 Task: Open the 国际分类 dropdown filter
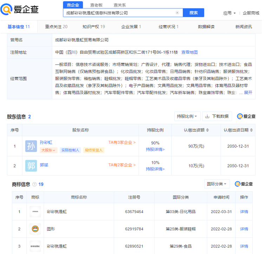pos(217,184)
